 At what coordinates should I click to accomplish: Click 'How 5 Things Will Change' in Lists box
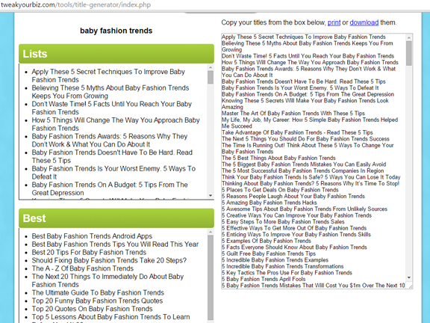(x=116, y=124)
